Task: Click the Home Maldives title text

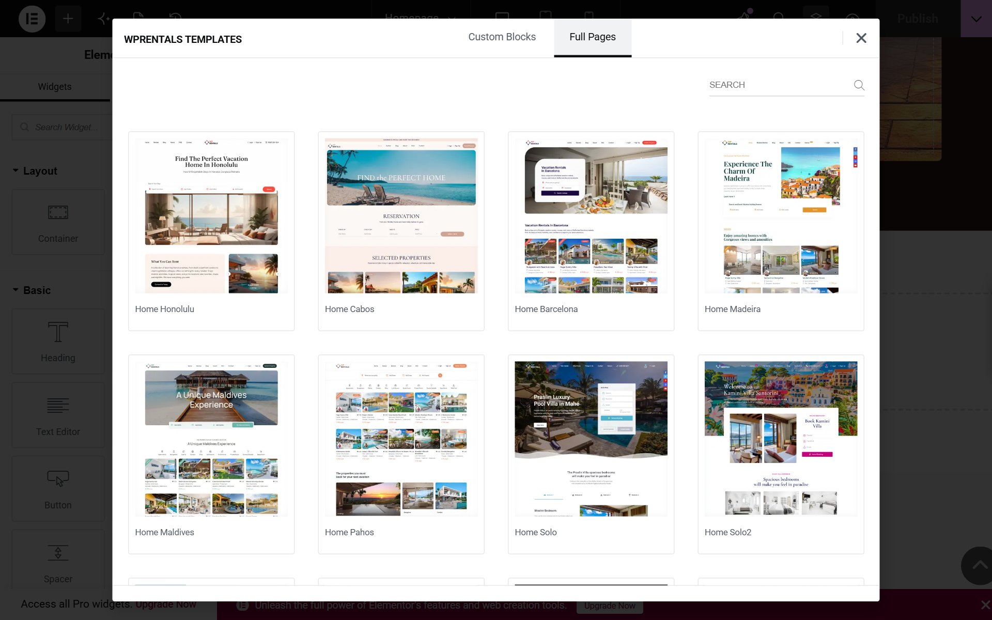Action: coord(165,532)
